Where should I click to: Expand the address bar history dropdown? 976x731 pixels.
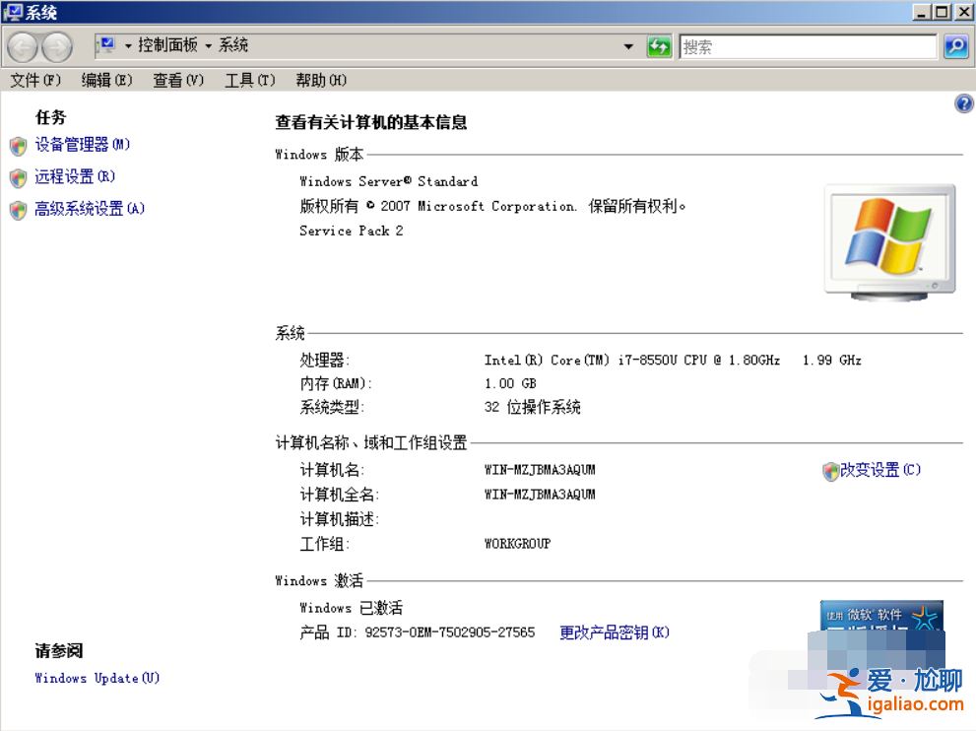click(630, 46)
